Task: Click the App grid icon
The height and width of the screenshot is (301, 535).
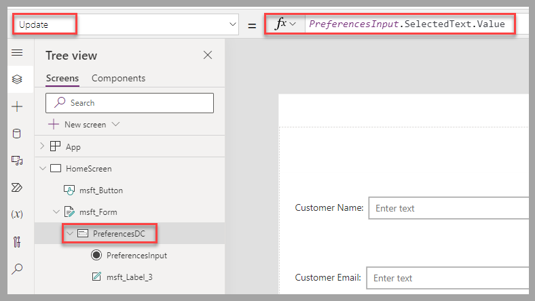Action: pyautogui.click(x=55, y=146)
